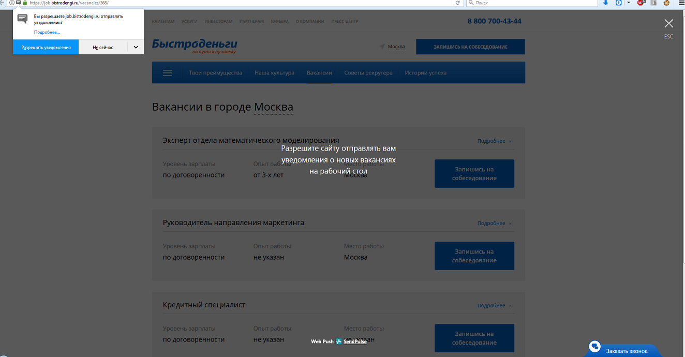This screenshot has width=685, height=357.
Task: Open ПАРТНЕРАМ top menu item
Action: [x=251, y=21]
